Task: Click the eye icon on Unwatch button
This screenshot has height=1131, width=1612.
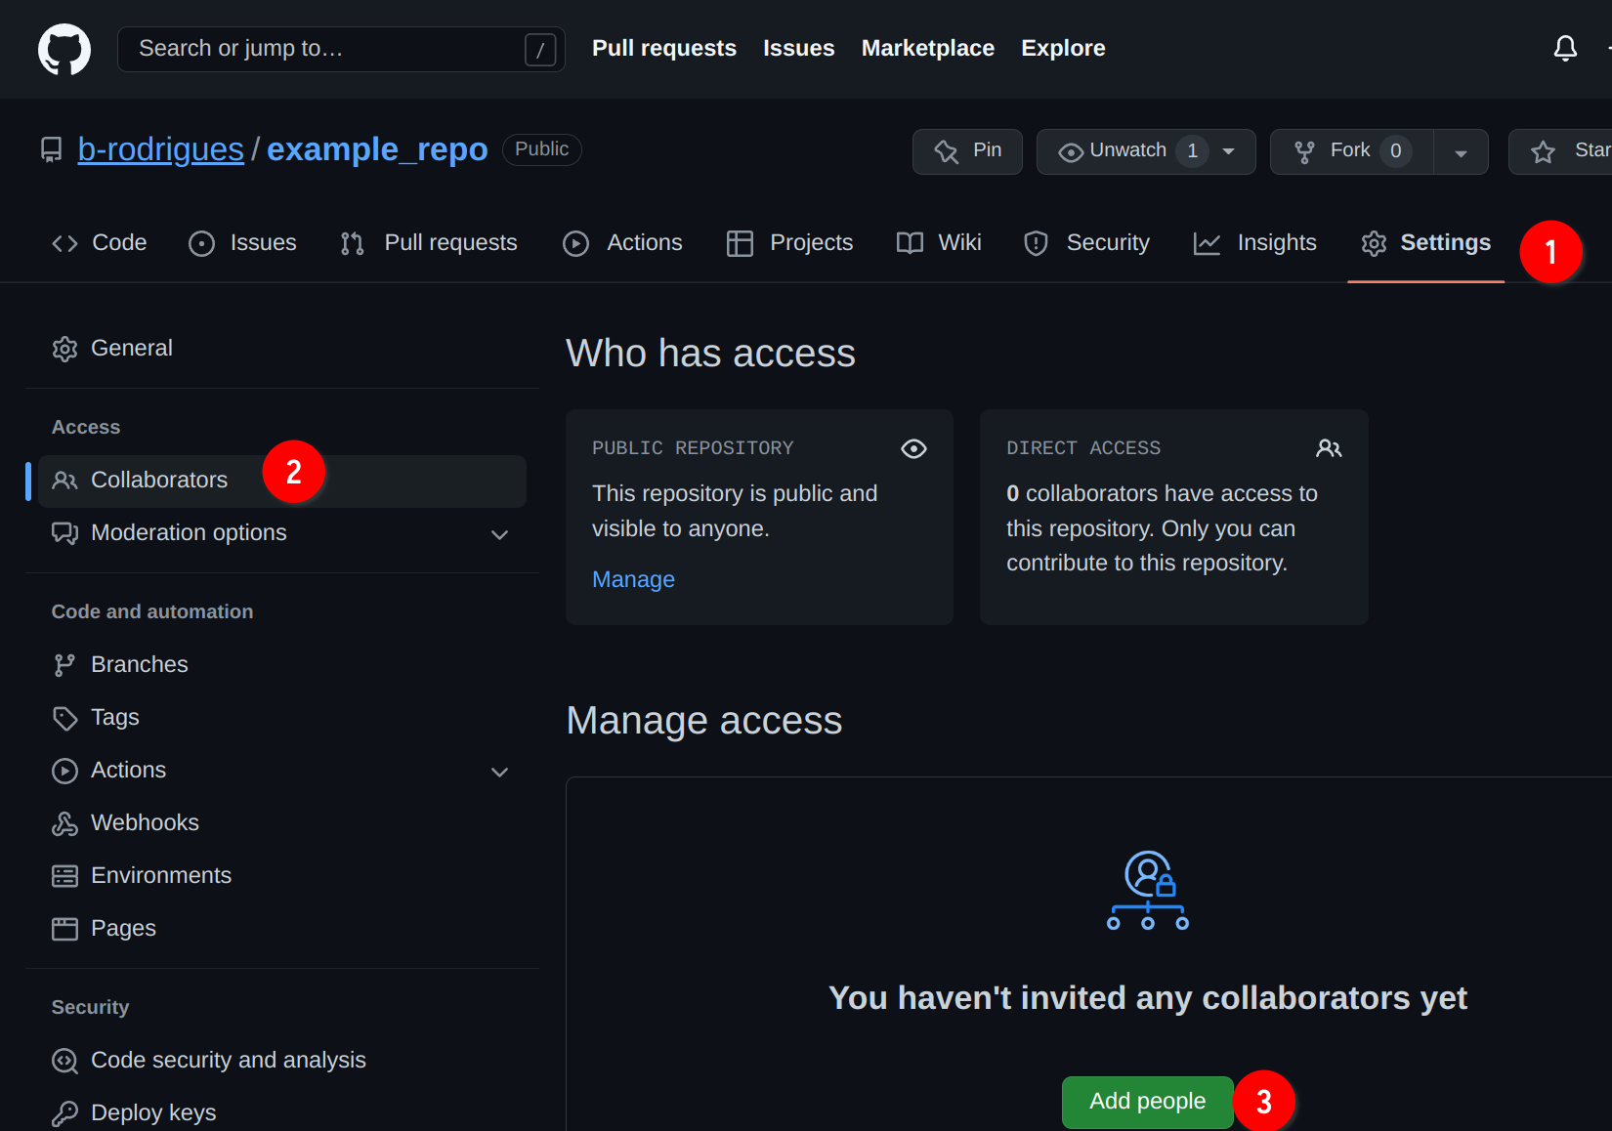Action: click(1071, 152)
